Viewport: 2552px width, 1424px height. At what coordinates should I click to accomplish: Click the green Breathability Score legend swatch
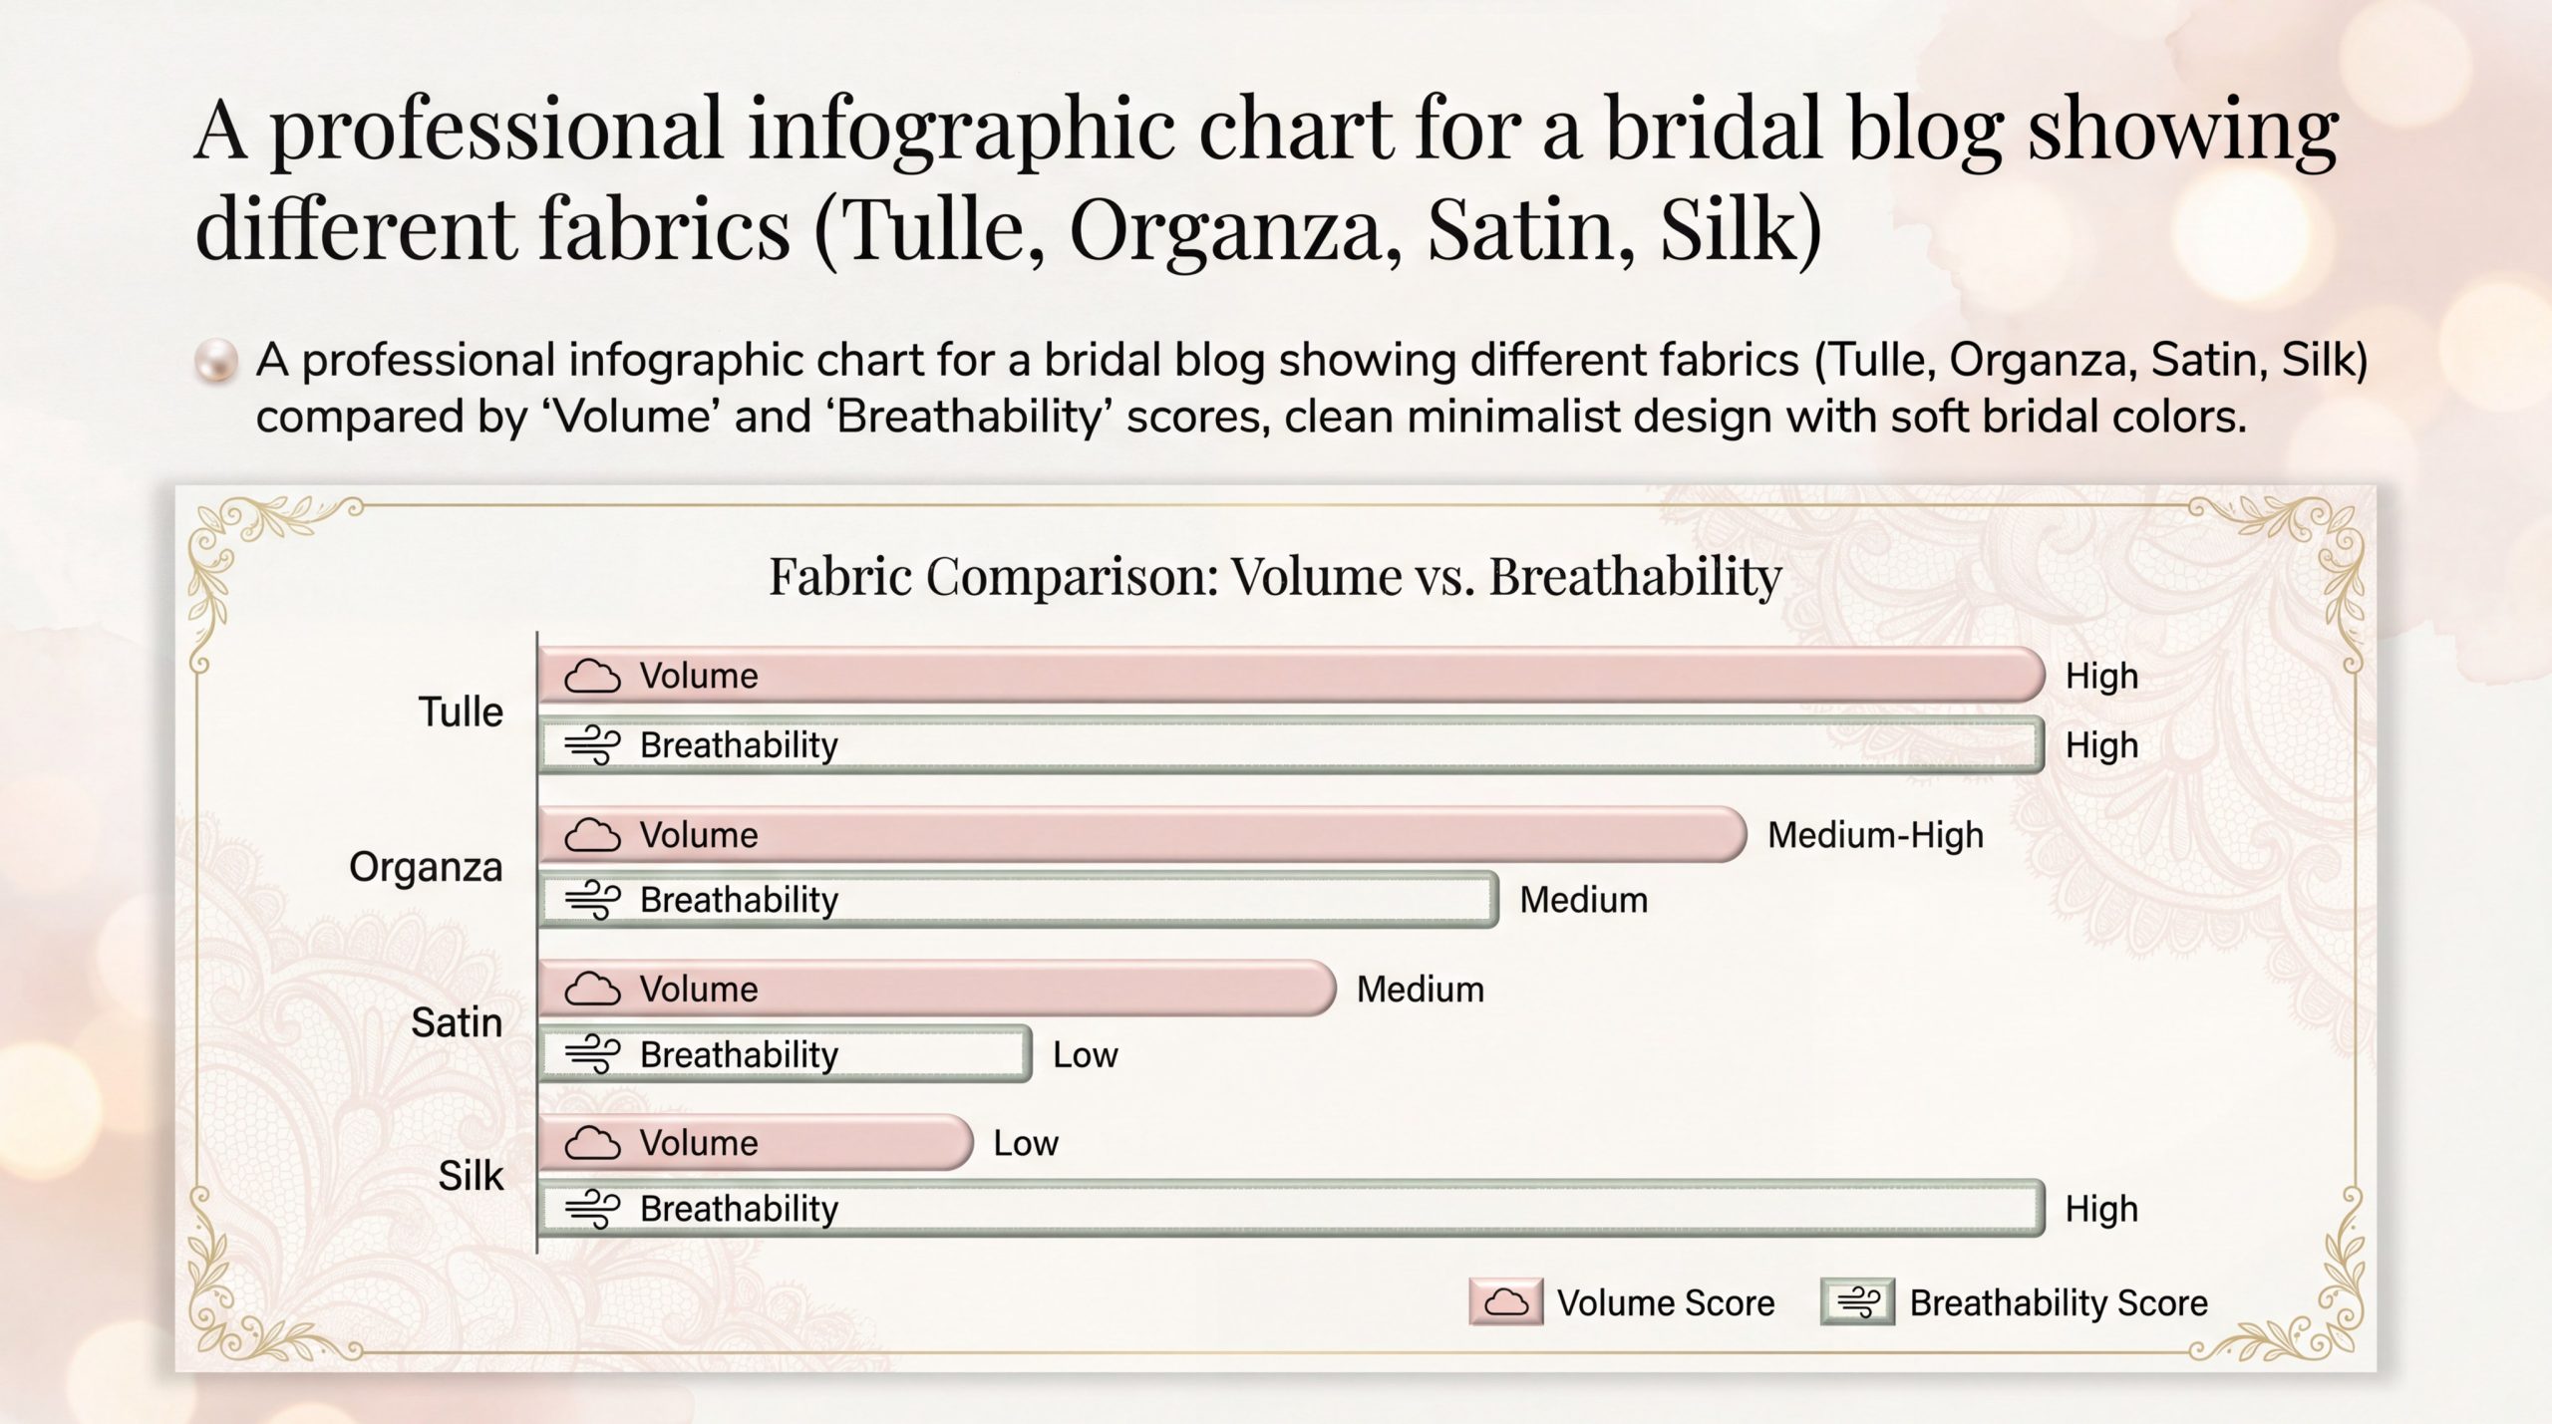[x=1857, y=1302]
